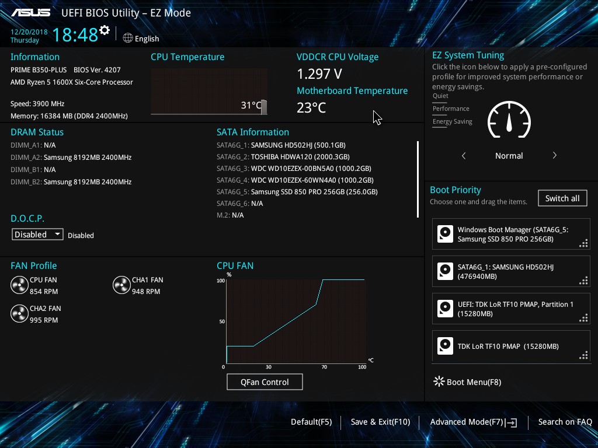Image resolution: width=598 pixels, height=448 pixels.
Task: Click the CPU FAN curve graph
Action: 296,321
